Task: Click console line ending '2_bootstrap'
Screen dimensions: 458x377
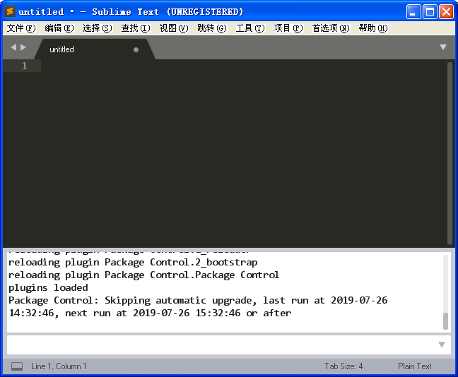Action: 133,263
